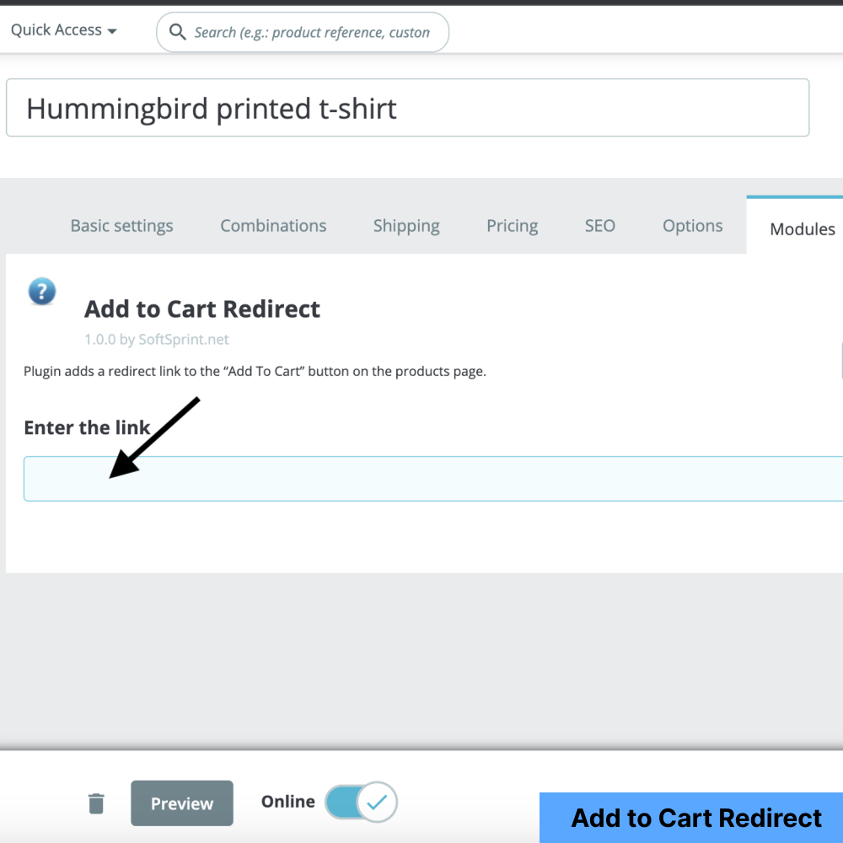Open the Pricing tab

(x=512, y=225)
